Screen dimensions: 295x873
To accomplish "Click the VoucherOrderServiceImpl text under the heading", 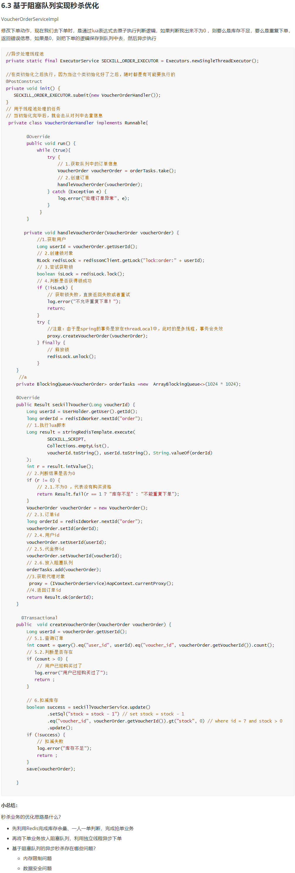I will [30, 19].
